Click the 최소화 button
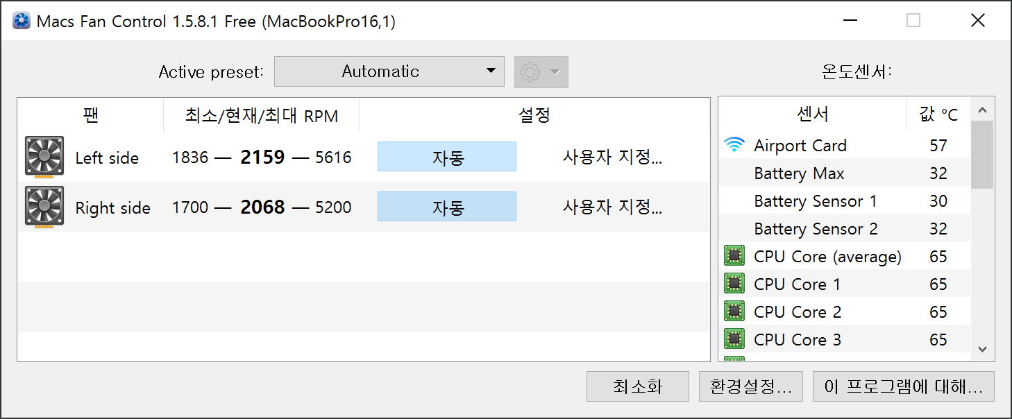The image size is (1012, 419). (638, 386)
